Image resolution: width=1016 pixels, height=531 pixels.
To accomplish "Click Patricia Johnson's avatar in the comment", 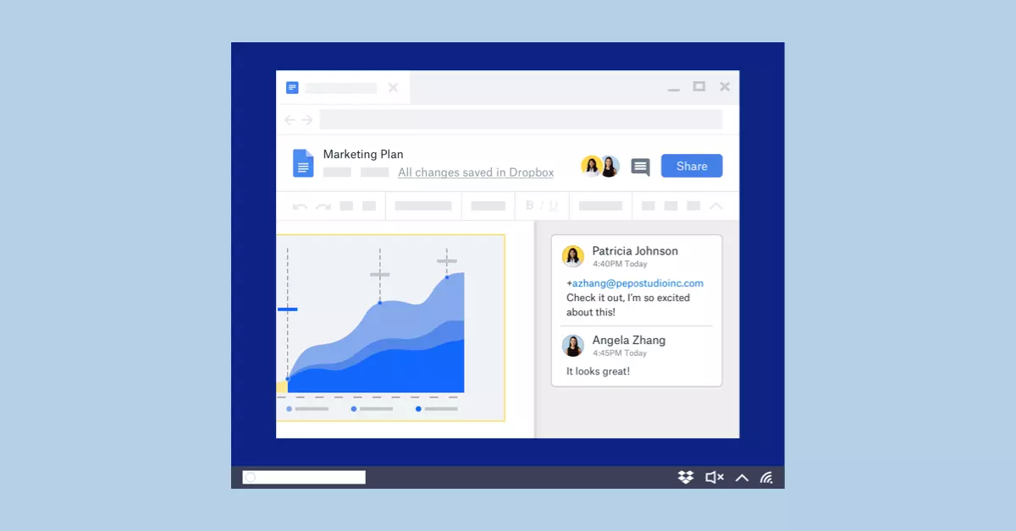I will pos(573,256).
